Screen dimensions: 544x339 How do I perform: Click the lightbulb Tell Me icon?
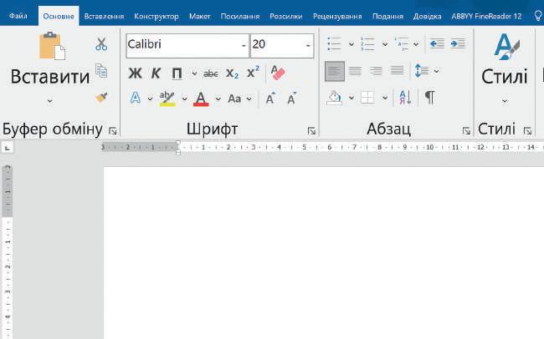tap(538, 16)
